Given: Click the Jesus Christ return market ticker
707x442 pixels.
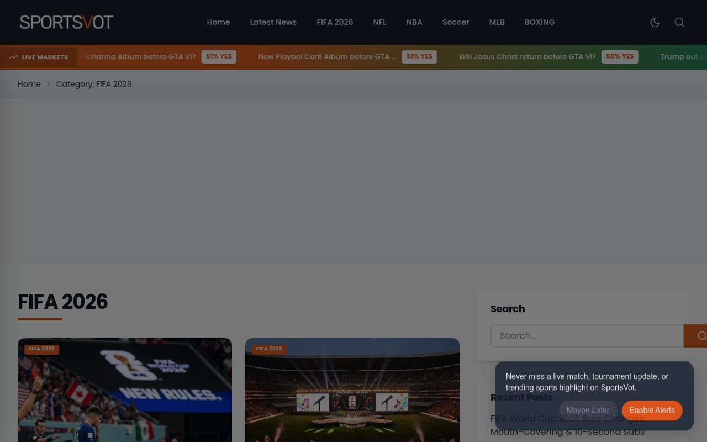Looking at the screenshot, I should pyautogui.click(x=548, y=56).
